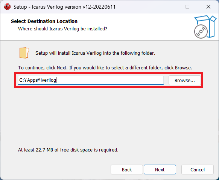Click the Setup window title text
The image size is (219, 180).
click(x=64, y=7)
